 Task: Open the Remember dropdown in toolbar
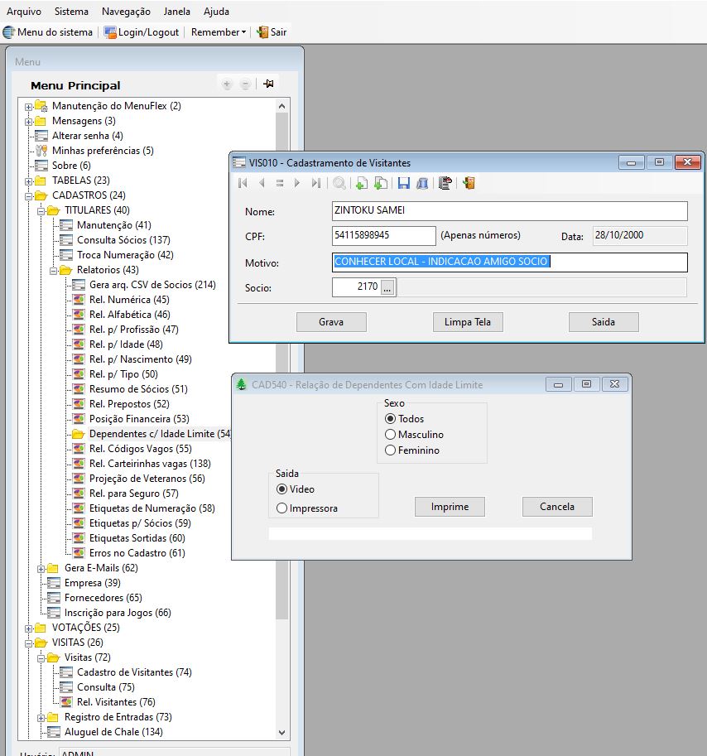click(219, 32)
